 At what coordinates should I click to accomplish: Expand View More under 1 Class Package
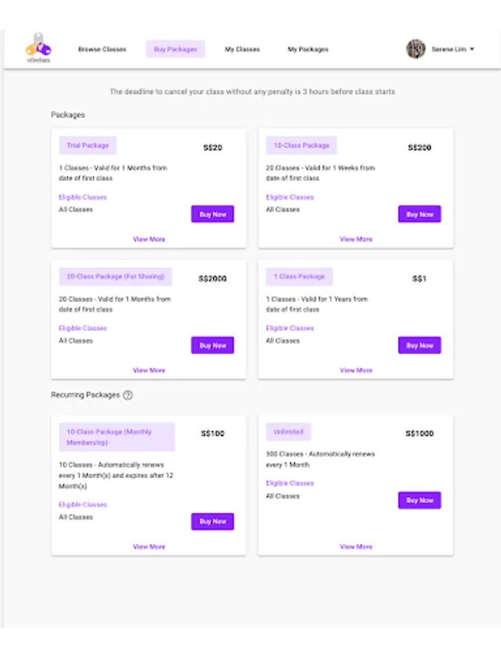[356, 370]
